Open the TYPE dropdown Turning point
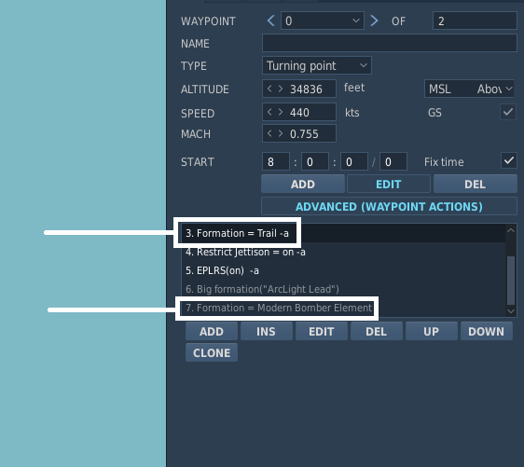 316,65
